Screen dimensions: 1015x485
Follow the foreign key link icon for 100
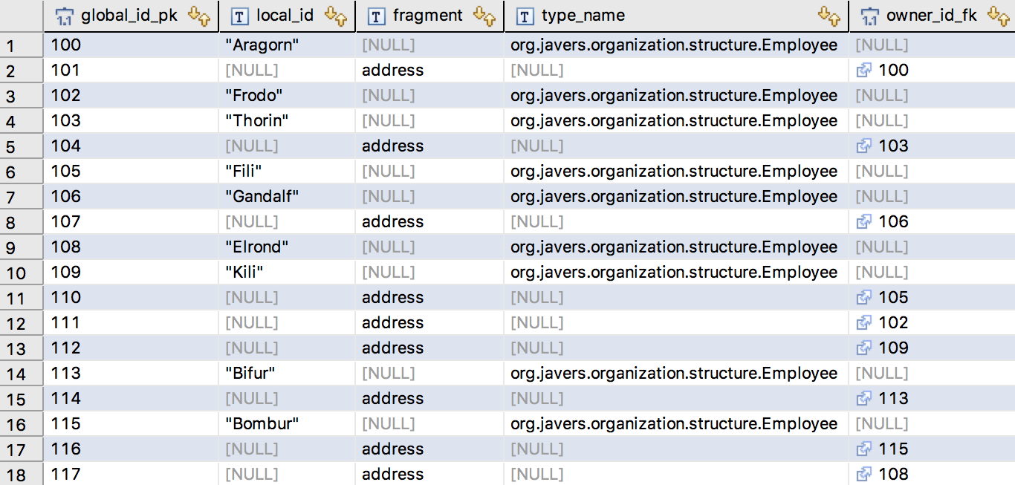pyautogui.click(x=863, y=70)
